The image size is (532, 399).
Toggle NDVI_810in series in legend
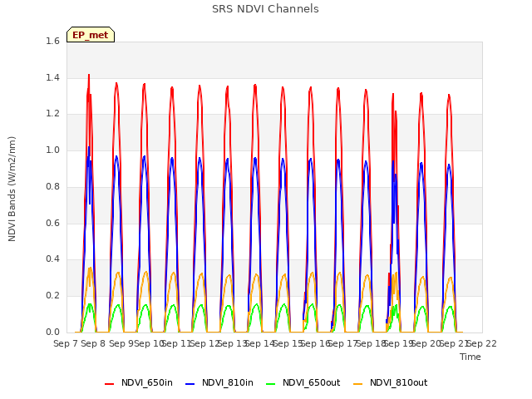(219, 383)
